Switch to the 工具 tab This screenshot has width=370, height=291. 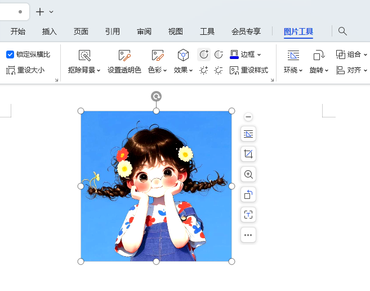[207, 31]
